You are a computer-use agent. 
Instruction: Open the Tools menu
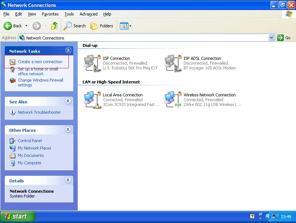pyautogui.click(x=69, y=14)
